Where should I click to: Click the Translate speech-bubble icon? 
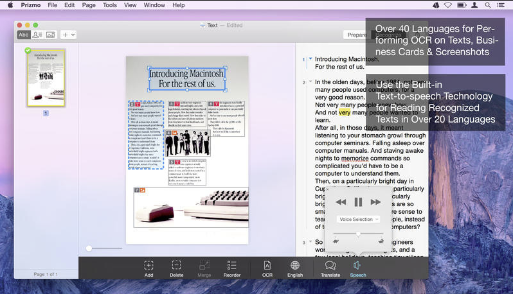click(x=330, y=265)
